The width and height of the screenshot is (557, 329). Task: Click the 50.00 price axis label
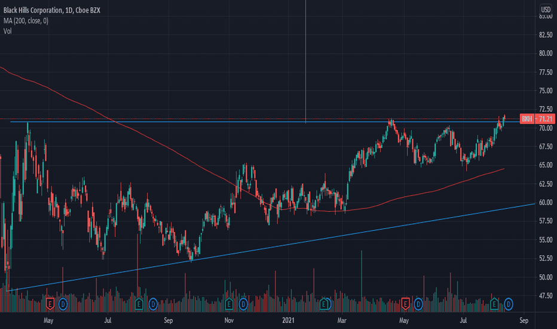pyautogui.click(x=546, y=277)
